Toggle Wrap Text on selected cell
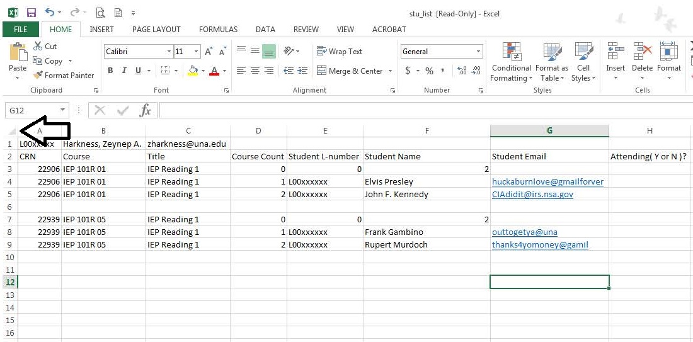This screenshot has height=342, width=693. point(340,52)
